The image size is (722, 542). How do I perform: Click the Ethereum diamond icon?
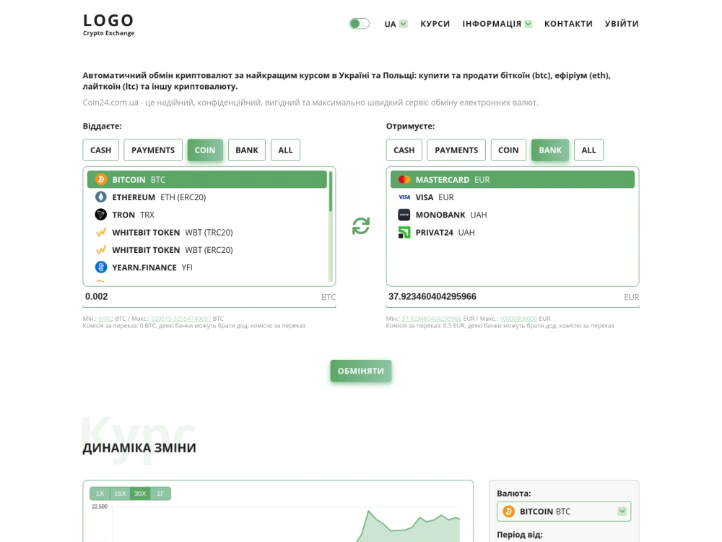coord(101,197)
